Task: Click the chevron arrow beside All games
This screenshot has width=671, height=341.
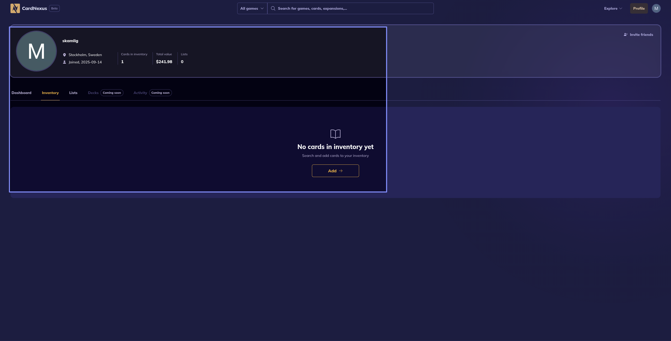Action: [x=262, y=8]
